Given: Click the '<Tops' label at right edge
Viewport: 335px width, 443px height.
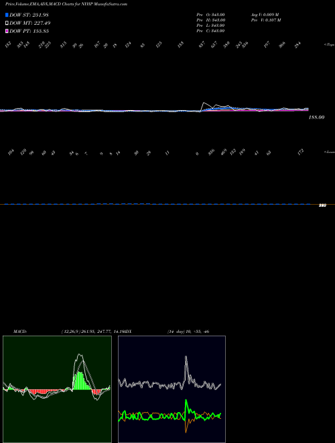Looking at the screenshot, I should pos(330,45).
